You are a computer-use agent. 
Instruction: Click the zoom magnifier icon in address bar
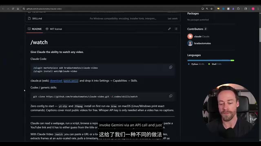tap(207, 9)
